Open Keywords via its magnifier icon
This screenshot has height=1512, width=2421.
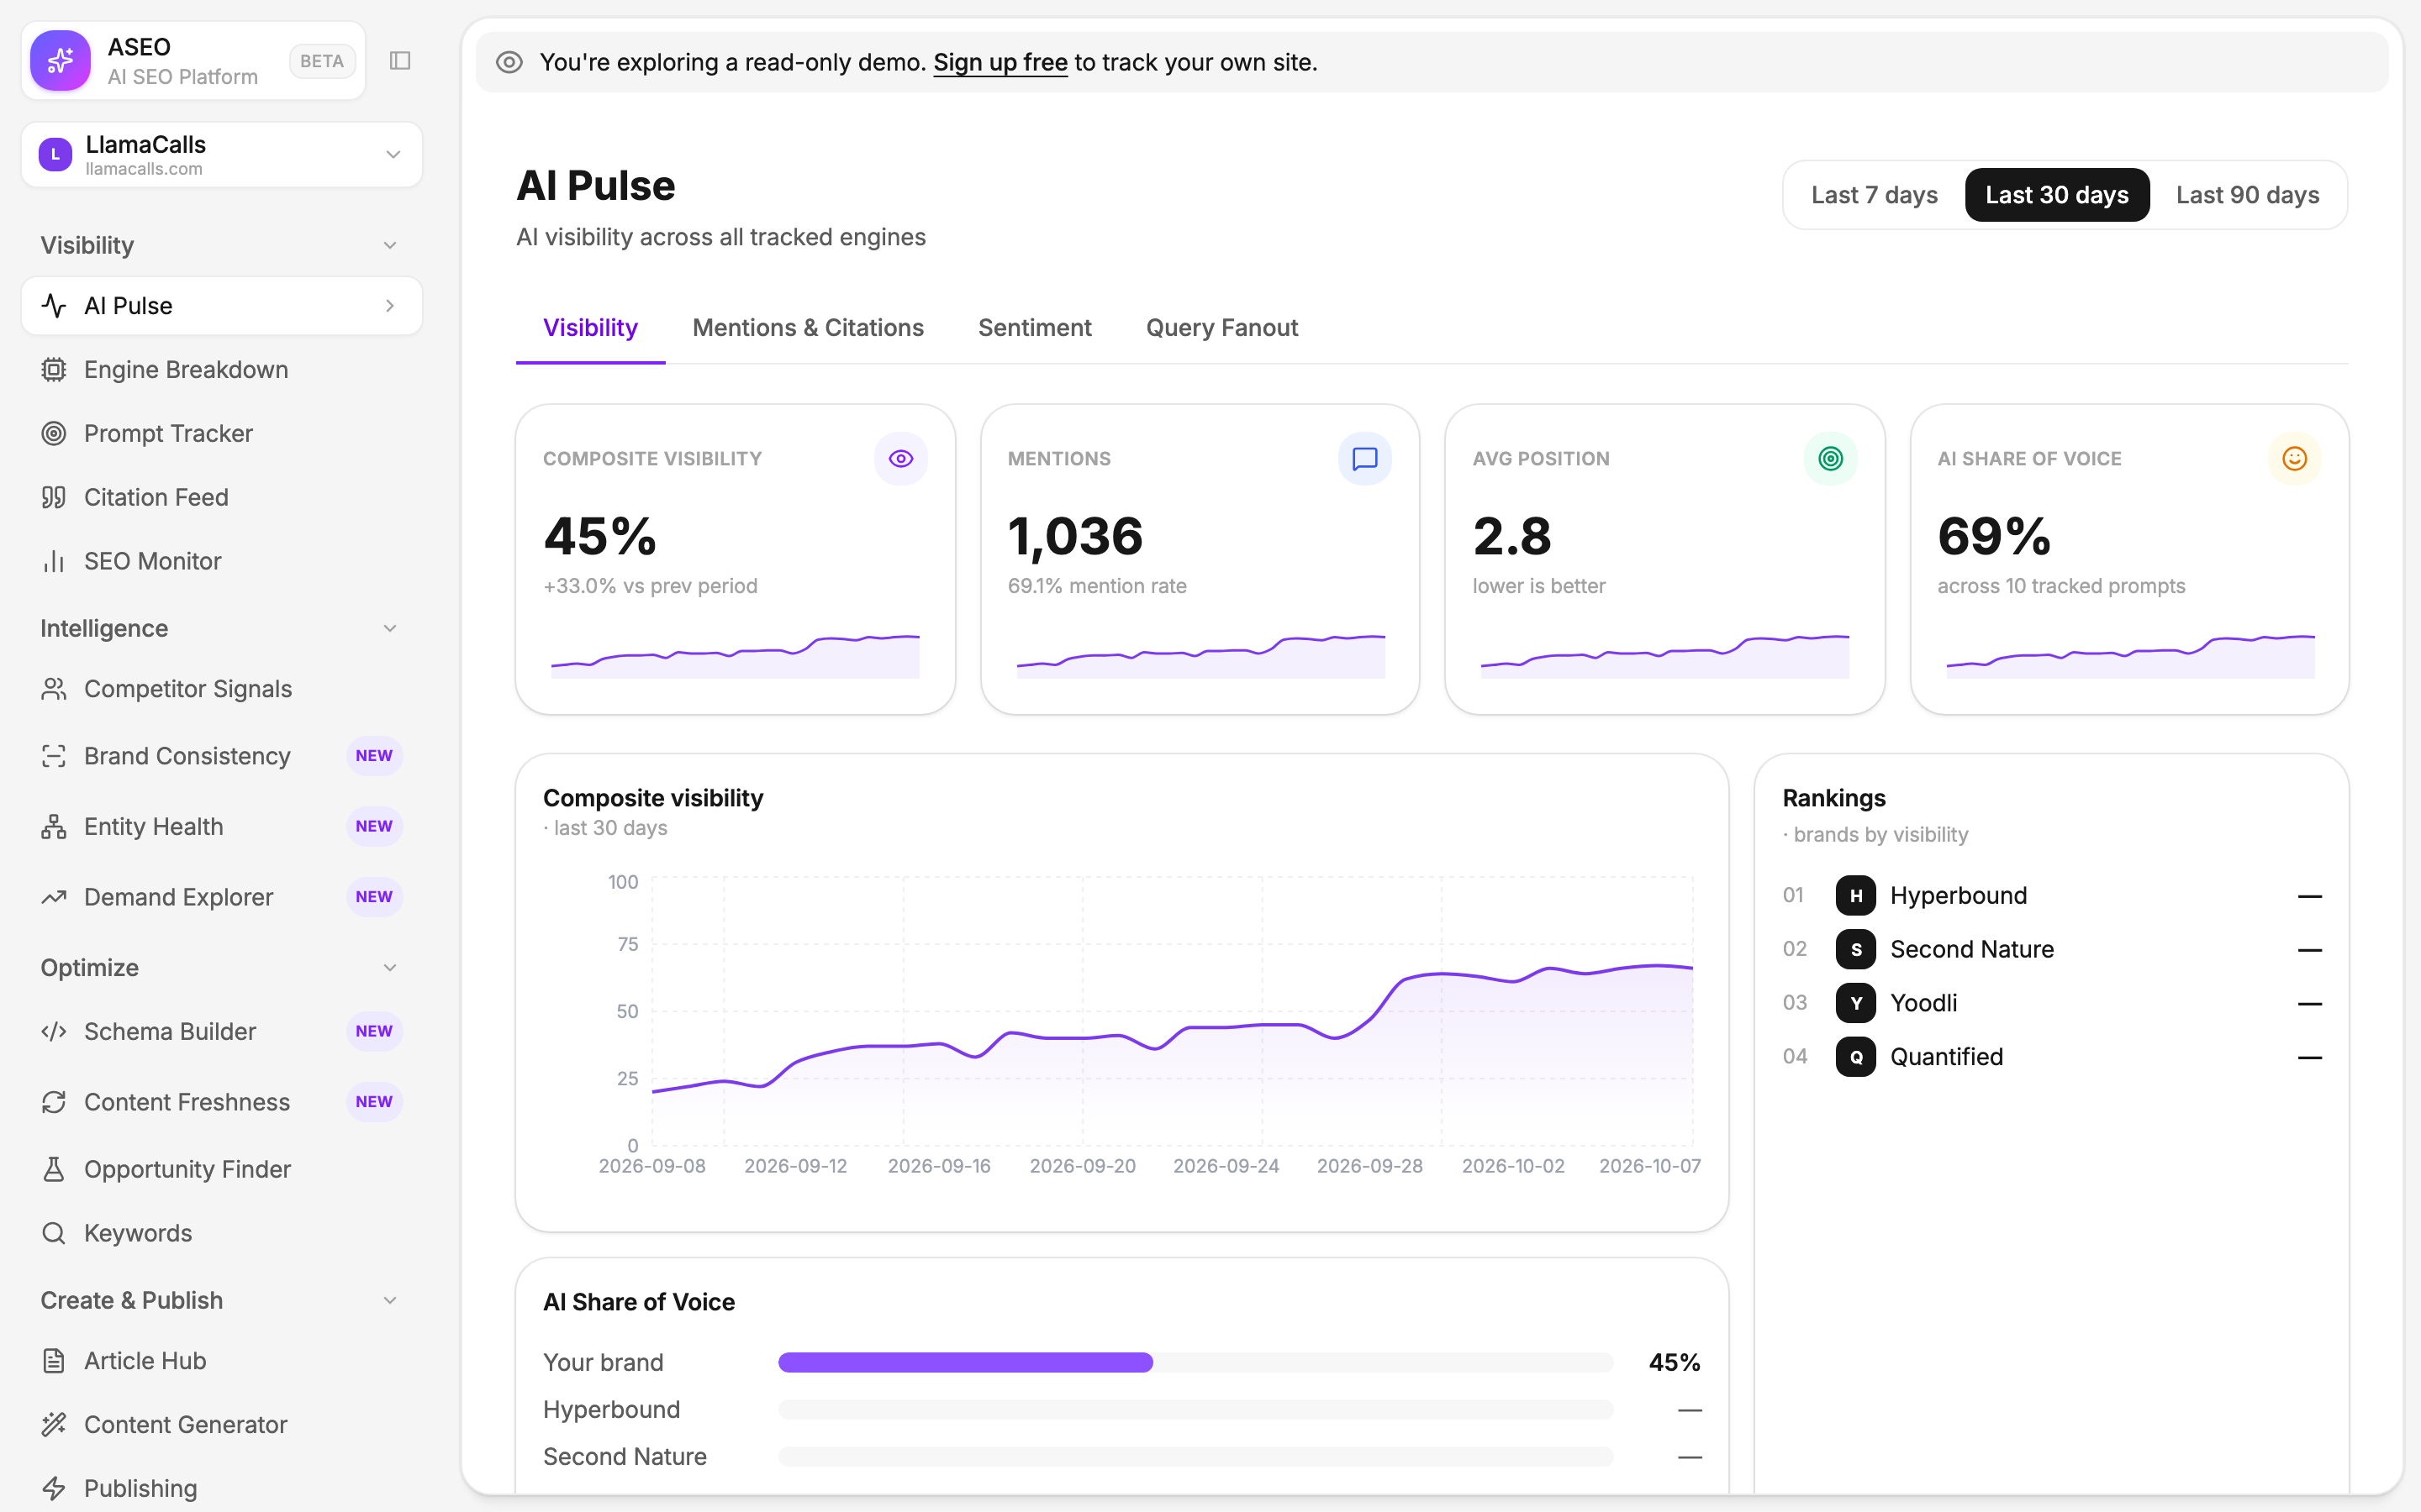pos(54,1233)
